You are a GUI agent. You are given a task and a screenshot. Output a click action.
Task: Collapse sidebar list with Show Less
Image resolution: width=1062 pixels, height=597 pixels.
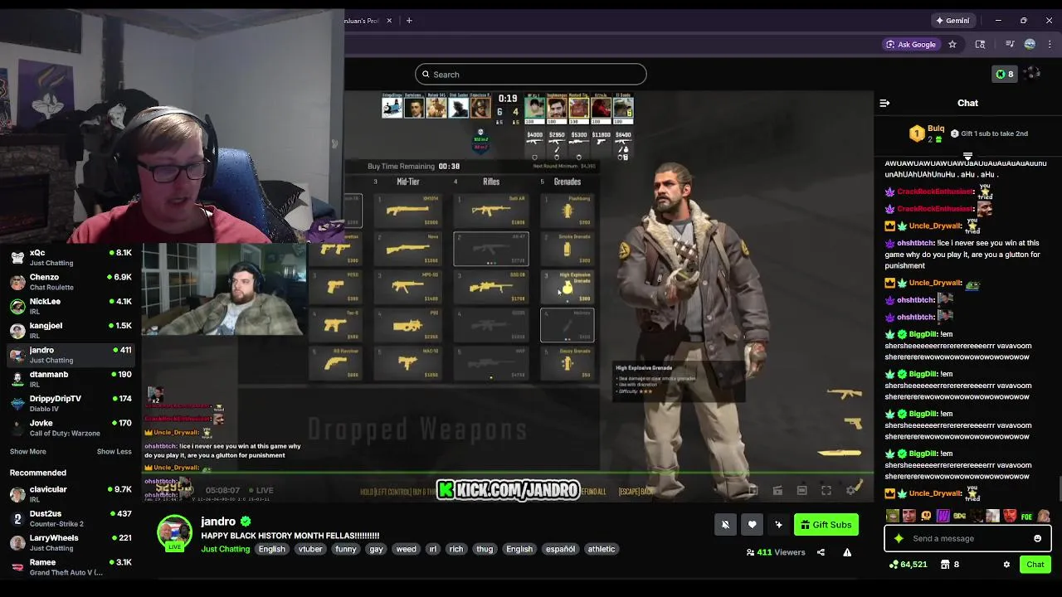pyautogui.click(x=114, y=452)
